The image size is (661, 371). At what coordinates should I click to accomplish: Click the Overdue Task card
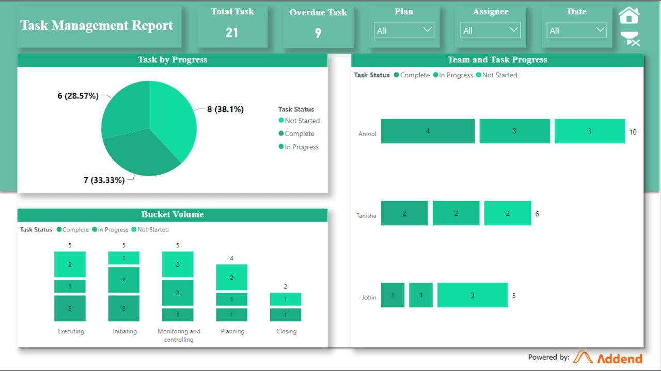(318, 27)
